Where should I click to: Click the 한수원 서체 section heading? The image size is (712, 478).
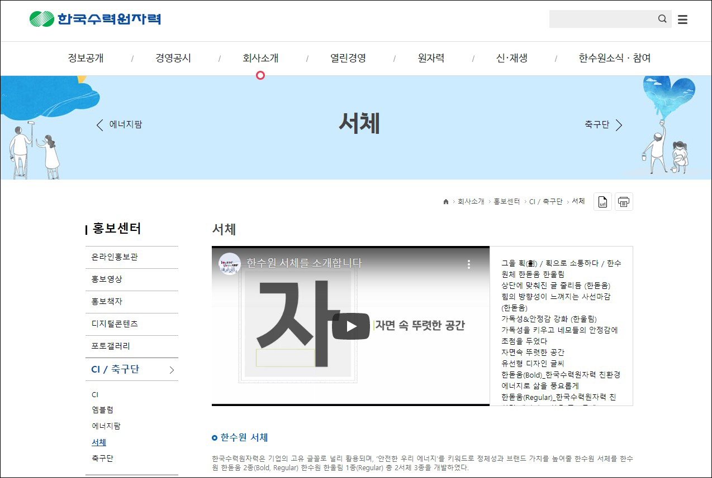244,437
